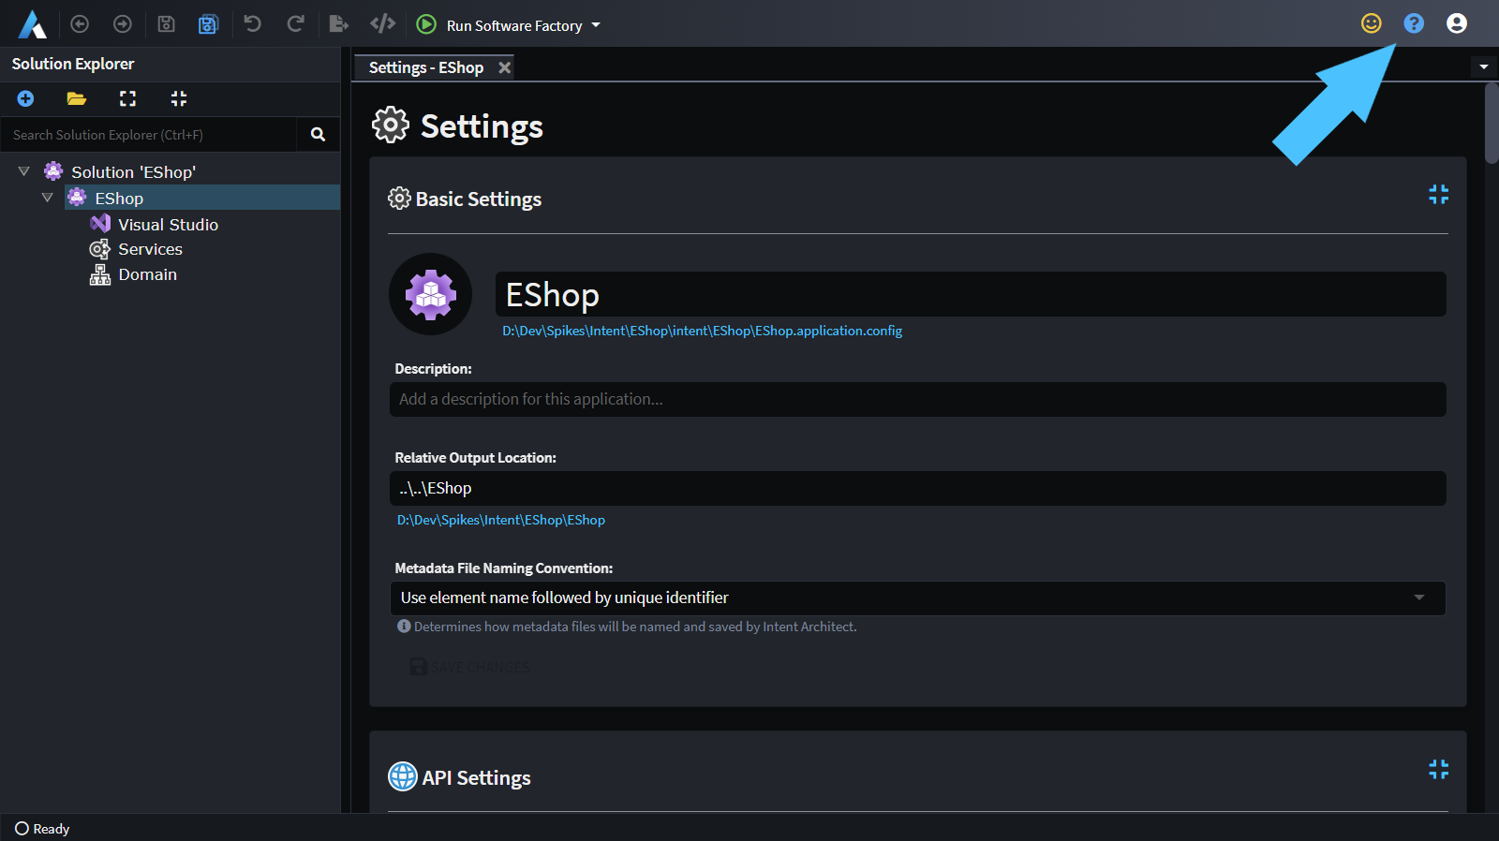The image size is (1499, 841).
Task: Edit the EShop application name field
Action: coord(971,294)
